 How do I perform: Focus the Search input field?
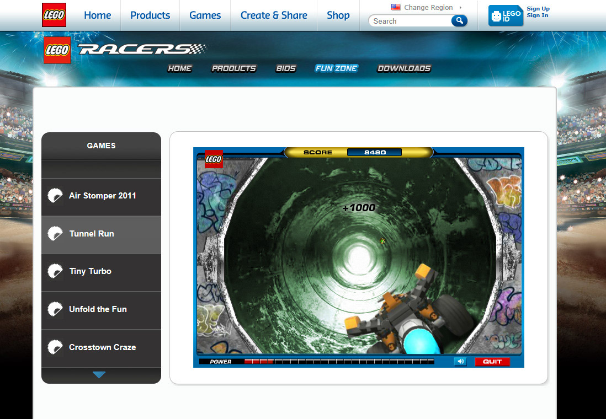point(411,21)
